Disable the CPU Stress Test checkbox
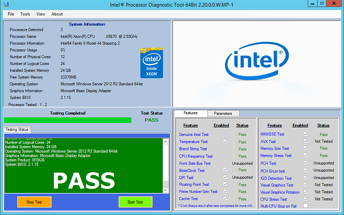The height and width of the screenshot is (215, 344). pos(306,199)
